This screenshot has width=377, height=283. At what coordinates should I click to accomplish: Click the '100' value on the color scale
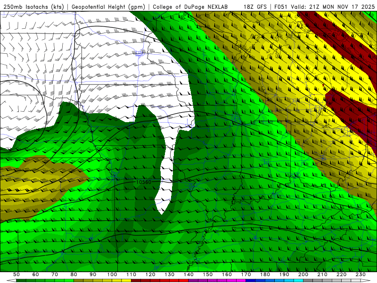[x=112, y=275]
